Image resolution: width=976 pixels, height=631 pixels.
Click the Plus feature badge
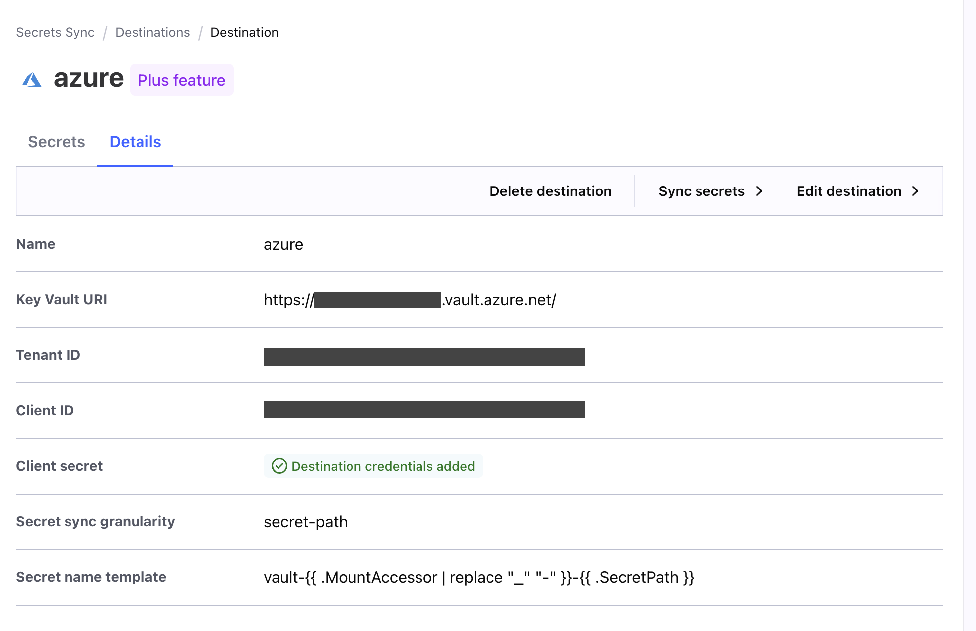tap(182, 80)
